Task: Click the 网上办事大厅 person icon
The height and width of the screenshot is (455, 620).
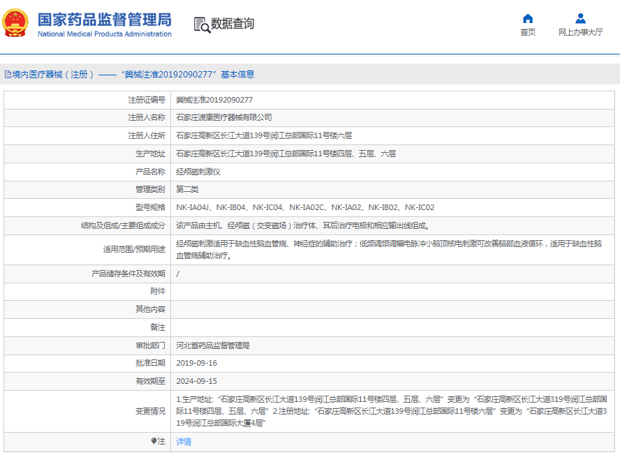Action: [x=580, y=18]
